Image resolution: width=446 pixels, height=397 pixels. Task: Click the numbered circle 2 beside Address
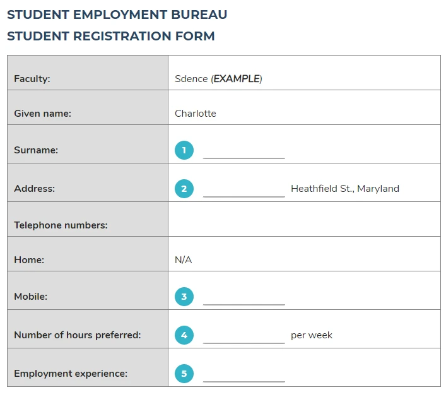(x=184, y=188)
